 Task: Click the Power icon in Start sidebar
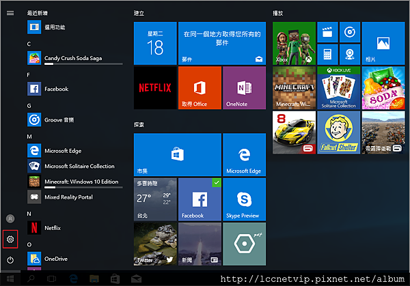point(10,260)
